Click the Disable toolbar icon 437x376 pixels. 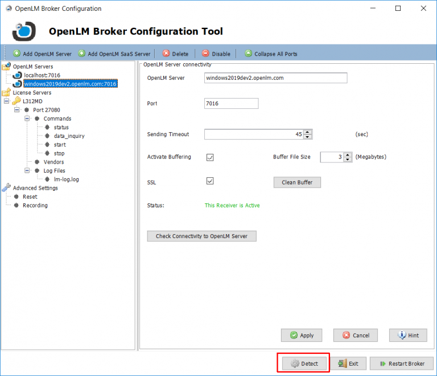point(206,54)
